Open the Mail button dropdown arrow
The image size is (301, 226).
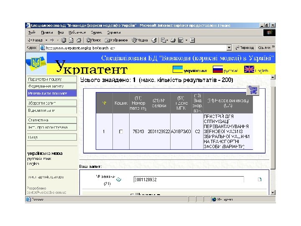[x=167, y=40]
